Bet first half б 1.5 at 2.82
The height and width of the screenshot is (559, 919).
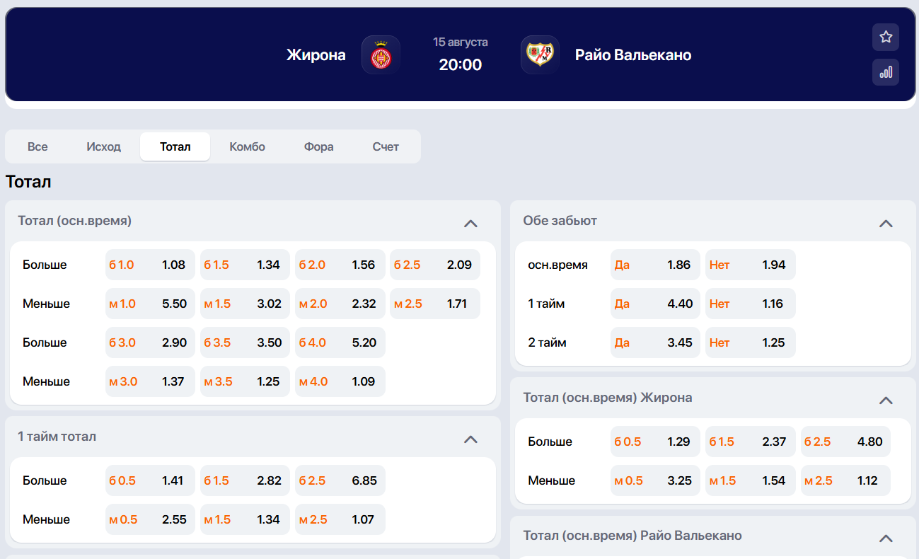245,480
